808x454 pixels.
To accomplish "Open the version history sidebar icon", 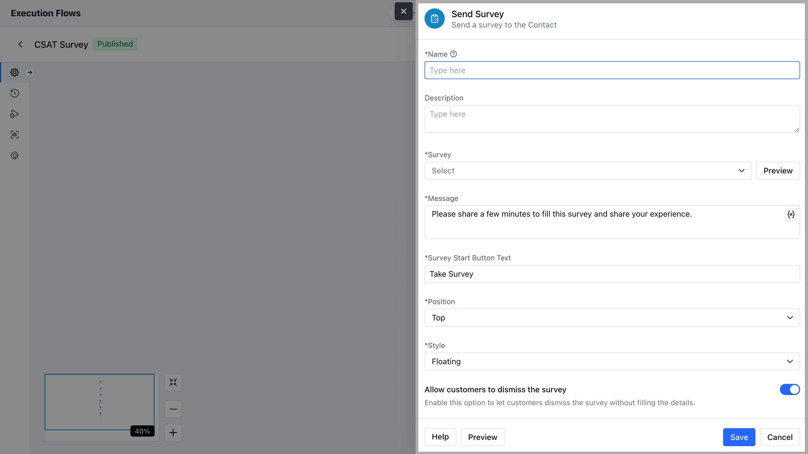I will pyautogui.click(x=14, y=93).
